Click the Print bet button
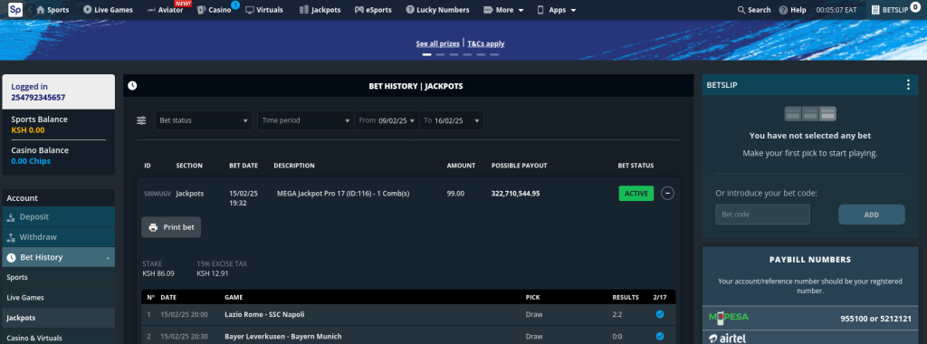 coord(171,227)
